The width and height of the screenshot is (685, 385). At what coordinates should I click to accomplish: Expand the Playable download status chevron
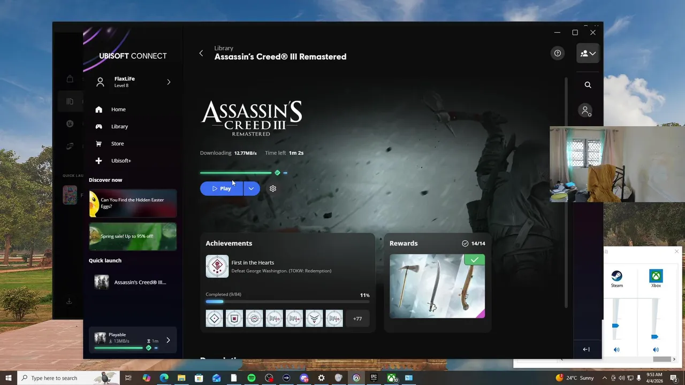pos(168,340)
